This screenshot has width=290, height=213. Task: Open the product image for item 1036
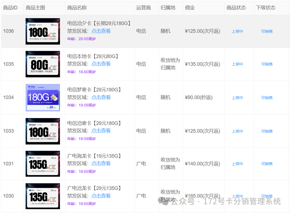point(43,31)
